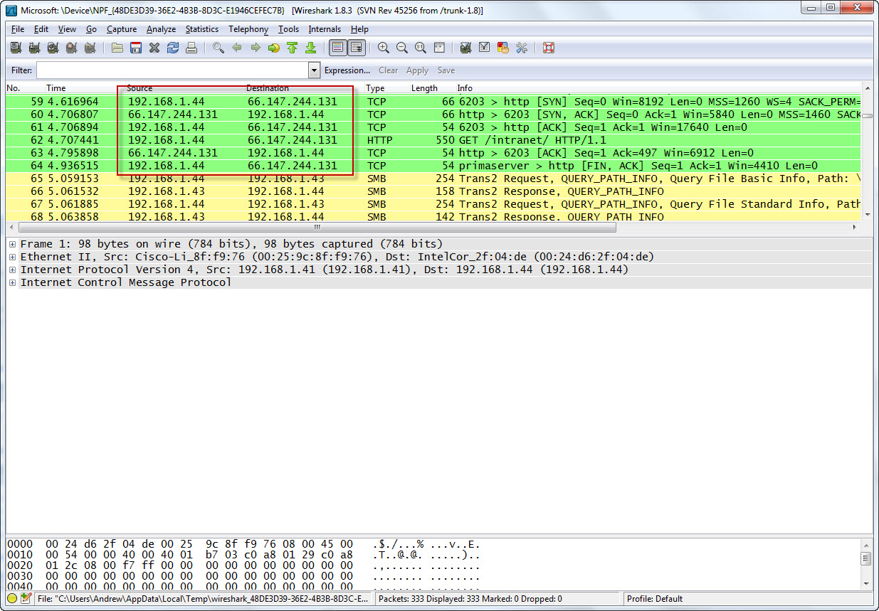Viewport: 879px width, 611px height.
Task: Open a capture file with folder icon
Action: 117,48
